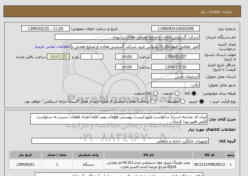This screenshot has height=176, width=248.
Task: Click the quantity cell 1 under تعداد / مقدار
Action: point(57,164)
